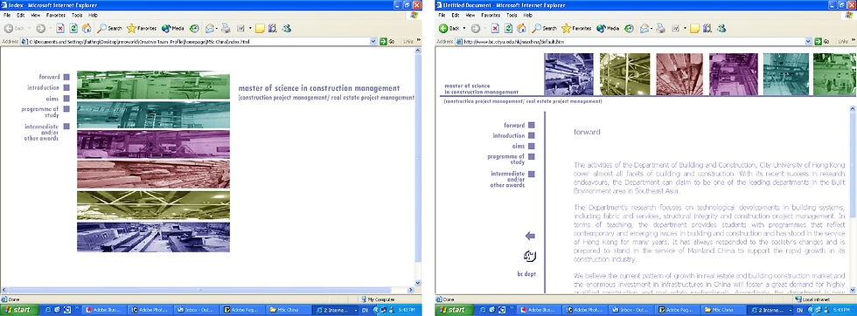Click the square beside aims in Untitled Document

pos(532,147)
